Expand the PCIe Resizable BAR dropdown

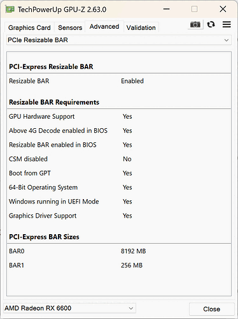click(119, 40)
